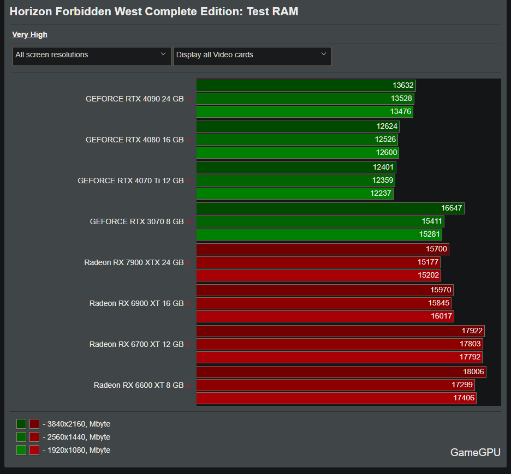The image size is (511, 474).
Task: Click the GEFORCE RTX 4070 Ti 12 GB label
Action: [x=130, y=181]
